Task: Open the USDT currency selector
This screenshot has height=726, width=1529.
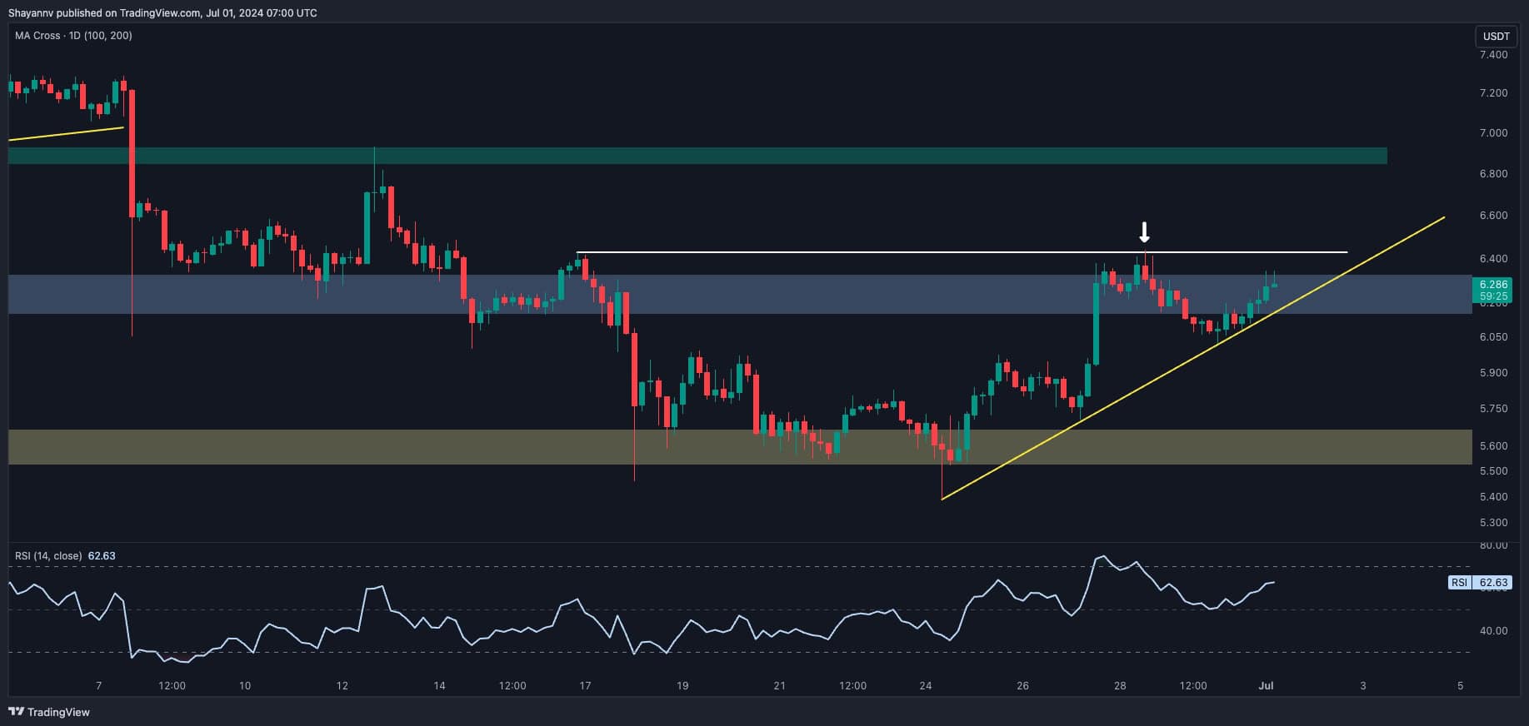Action: tap(1496, 37)
